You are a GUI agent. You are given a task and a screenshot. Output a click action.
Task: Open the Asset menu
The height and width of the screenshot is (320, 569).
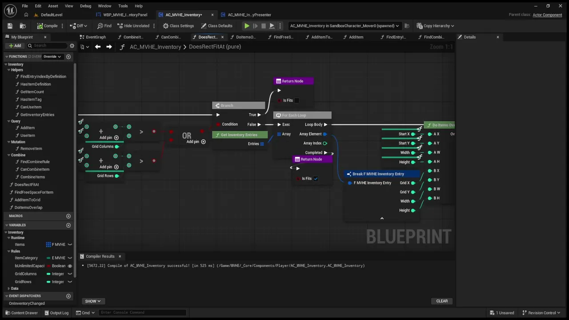(53, 6)
